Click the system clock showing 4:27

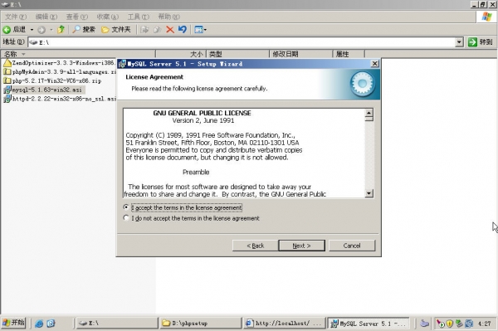pyautogui.click(x=484, y=324)
